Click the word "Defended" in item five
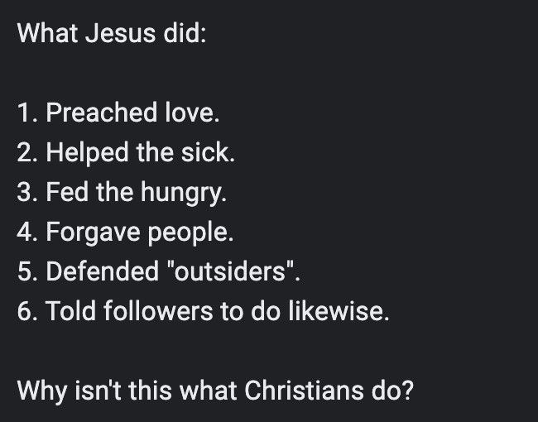This screenshot has height=422, width=538. point(103,271)
